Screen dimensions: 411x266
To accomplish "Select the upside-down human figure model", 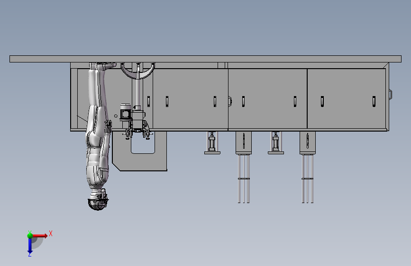I will (x=98, y=136).
